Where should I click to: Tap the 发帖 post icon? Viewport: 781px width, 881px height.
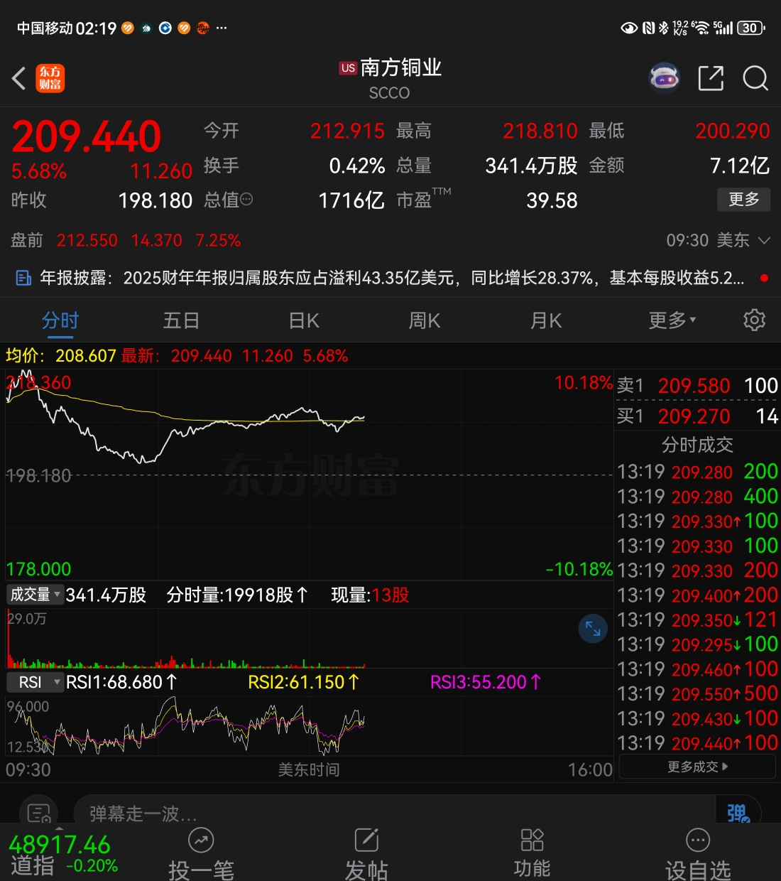(x=366, y=841)
